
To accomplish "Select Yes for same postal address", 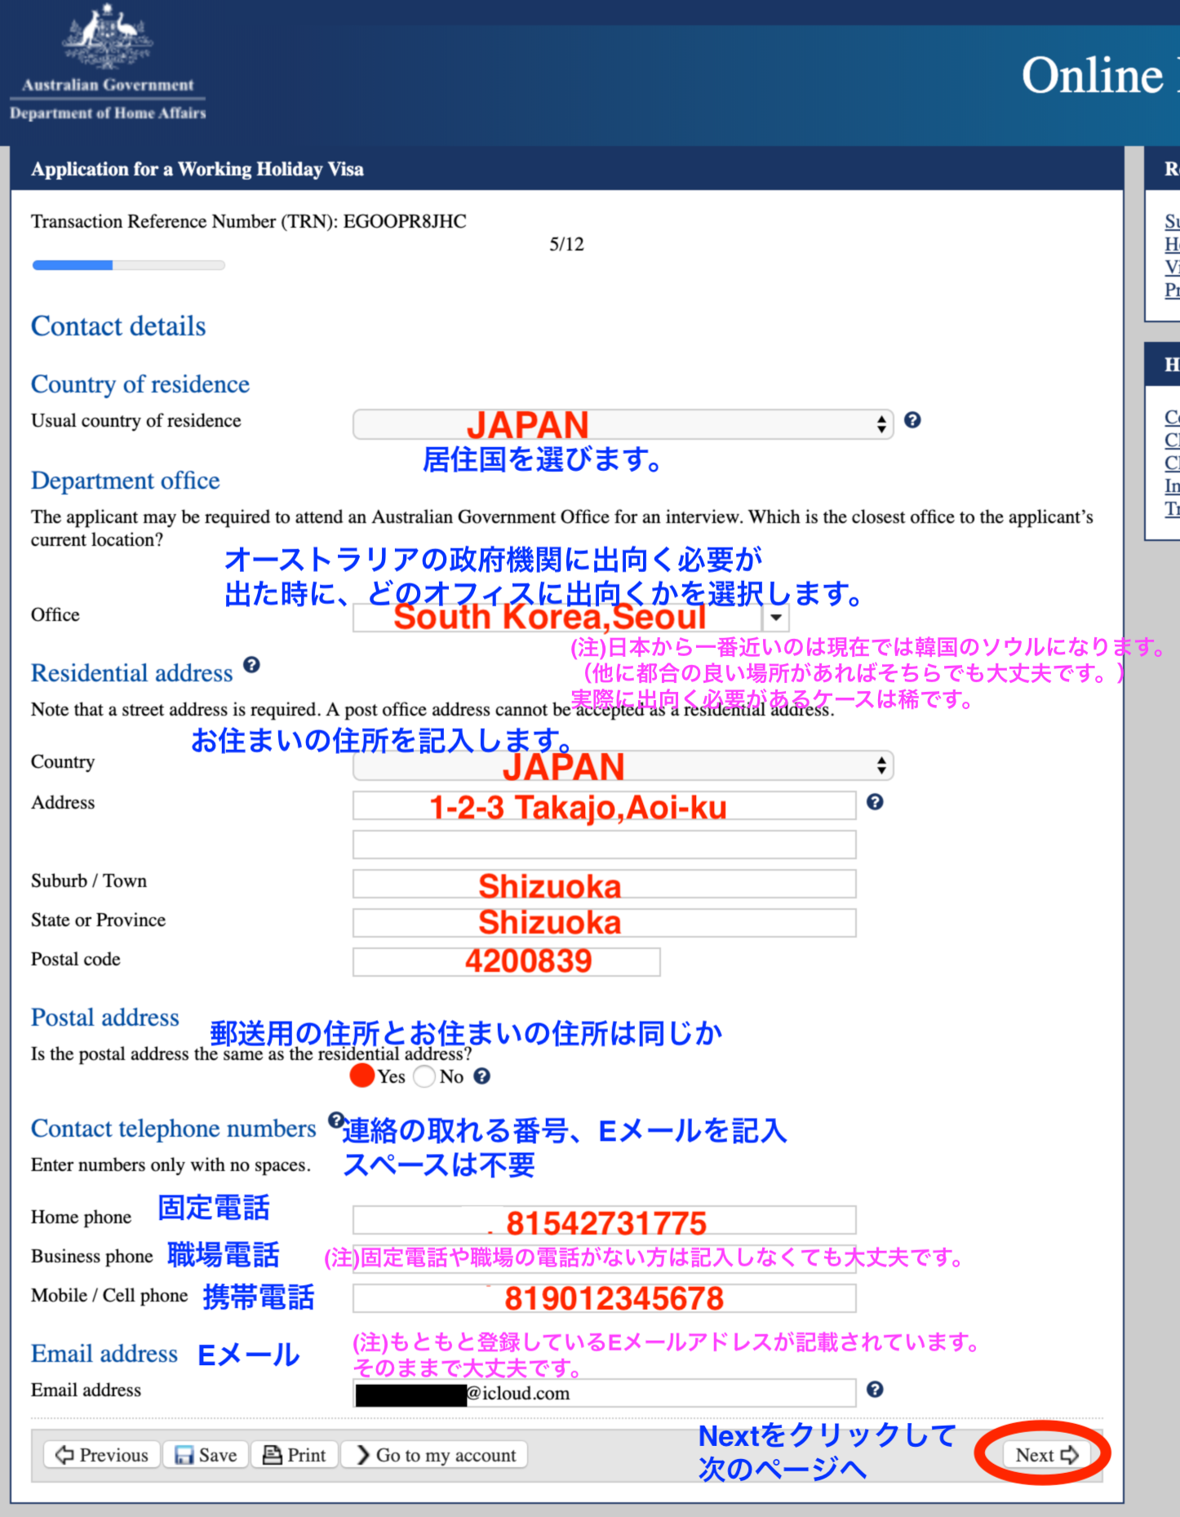I will point(362,1076).
